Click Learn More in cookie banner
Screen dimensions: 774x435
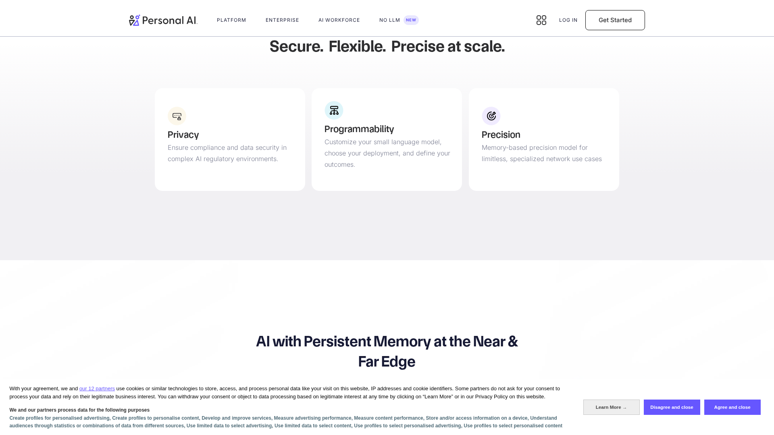click(x=611, y=407)
